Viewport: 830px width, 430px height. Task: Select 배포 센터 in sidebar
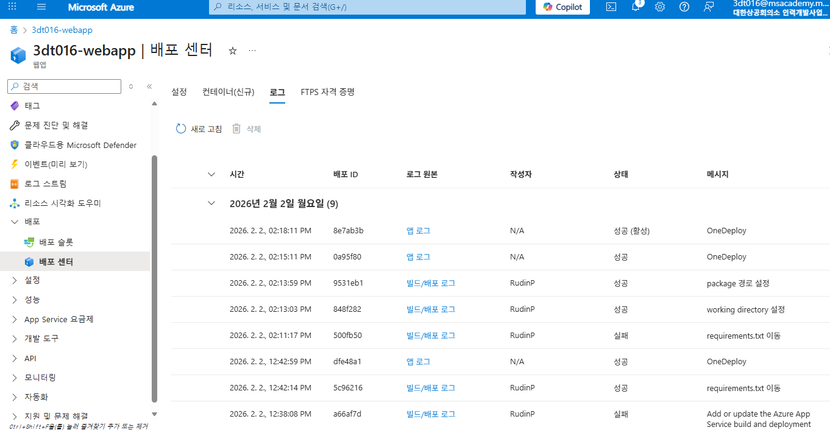(x=56, y=262)
